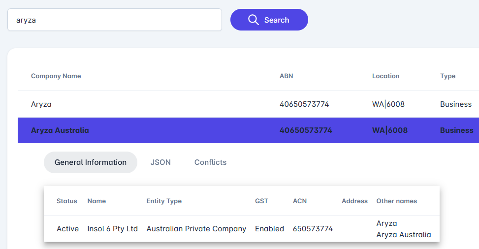Click the Status column header in details
This screenshot has width=479, height=249.
coord(67,201)
